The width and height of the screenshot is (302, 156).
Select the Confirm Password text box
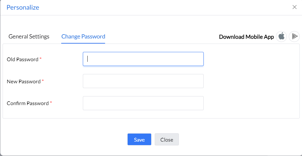[x=143, y=103]
